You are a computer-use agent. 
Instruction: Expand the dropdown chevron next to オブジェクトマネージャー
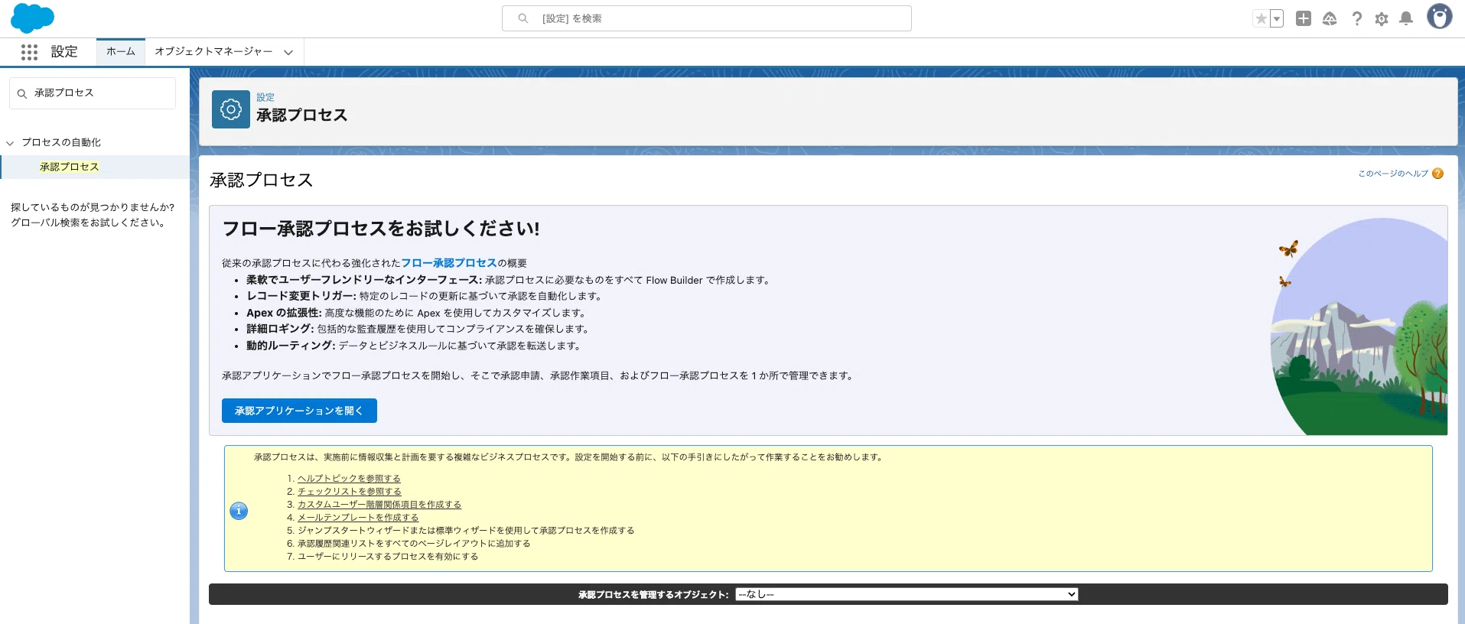[288, 52]
